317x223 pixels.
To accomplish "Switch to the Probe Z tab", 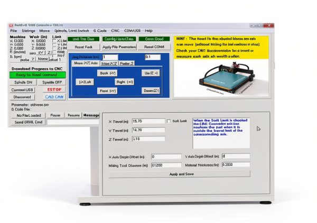I will pyautogui.click(x=127, y=63).
